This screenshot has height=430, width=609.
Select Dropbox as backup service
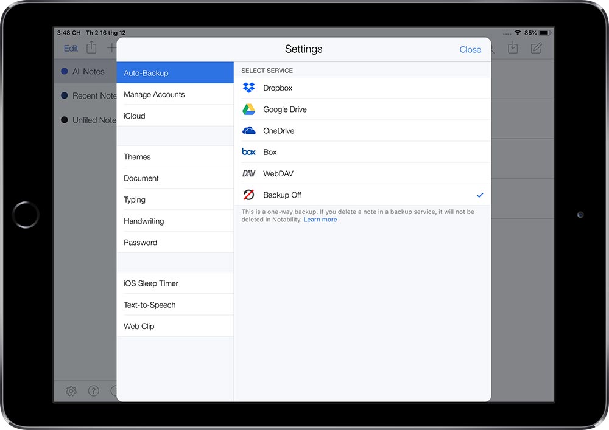[362, 88]
